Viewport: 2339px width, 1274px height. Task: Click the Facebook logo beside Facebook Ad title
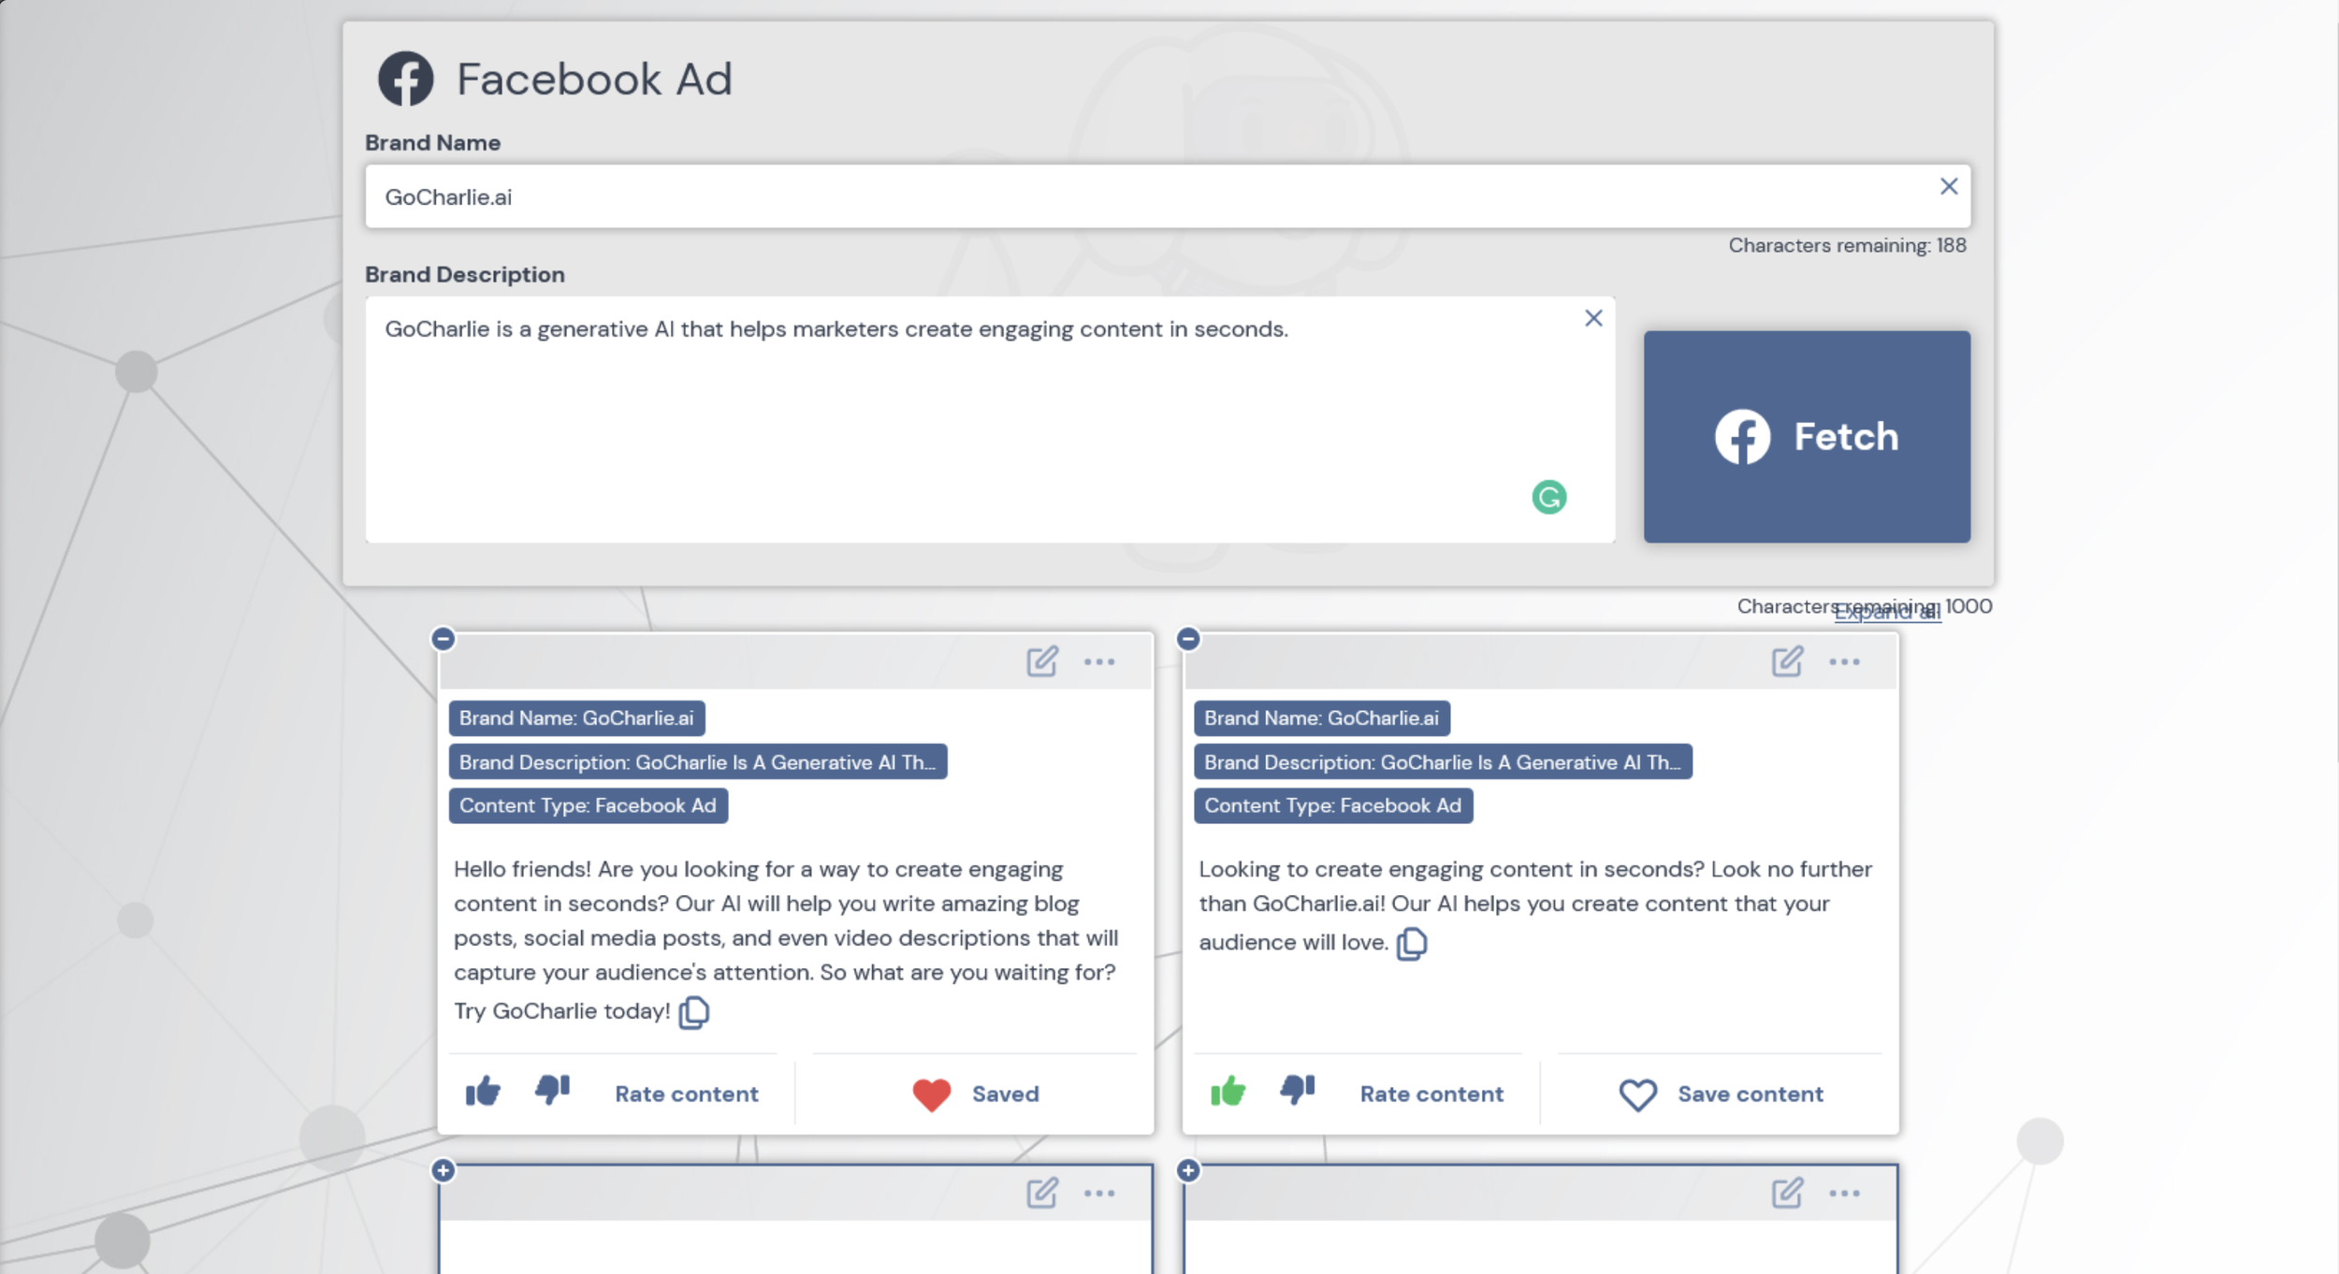[x=405, y=79]
